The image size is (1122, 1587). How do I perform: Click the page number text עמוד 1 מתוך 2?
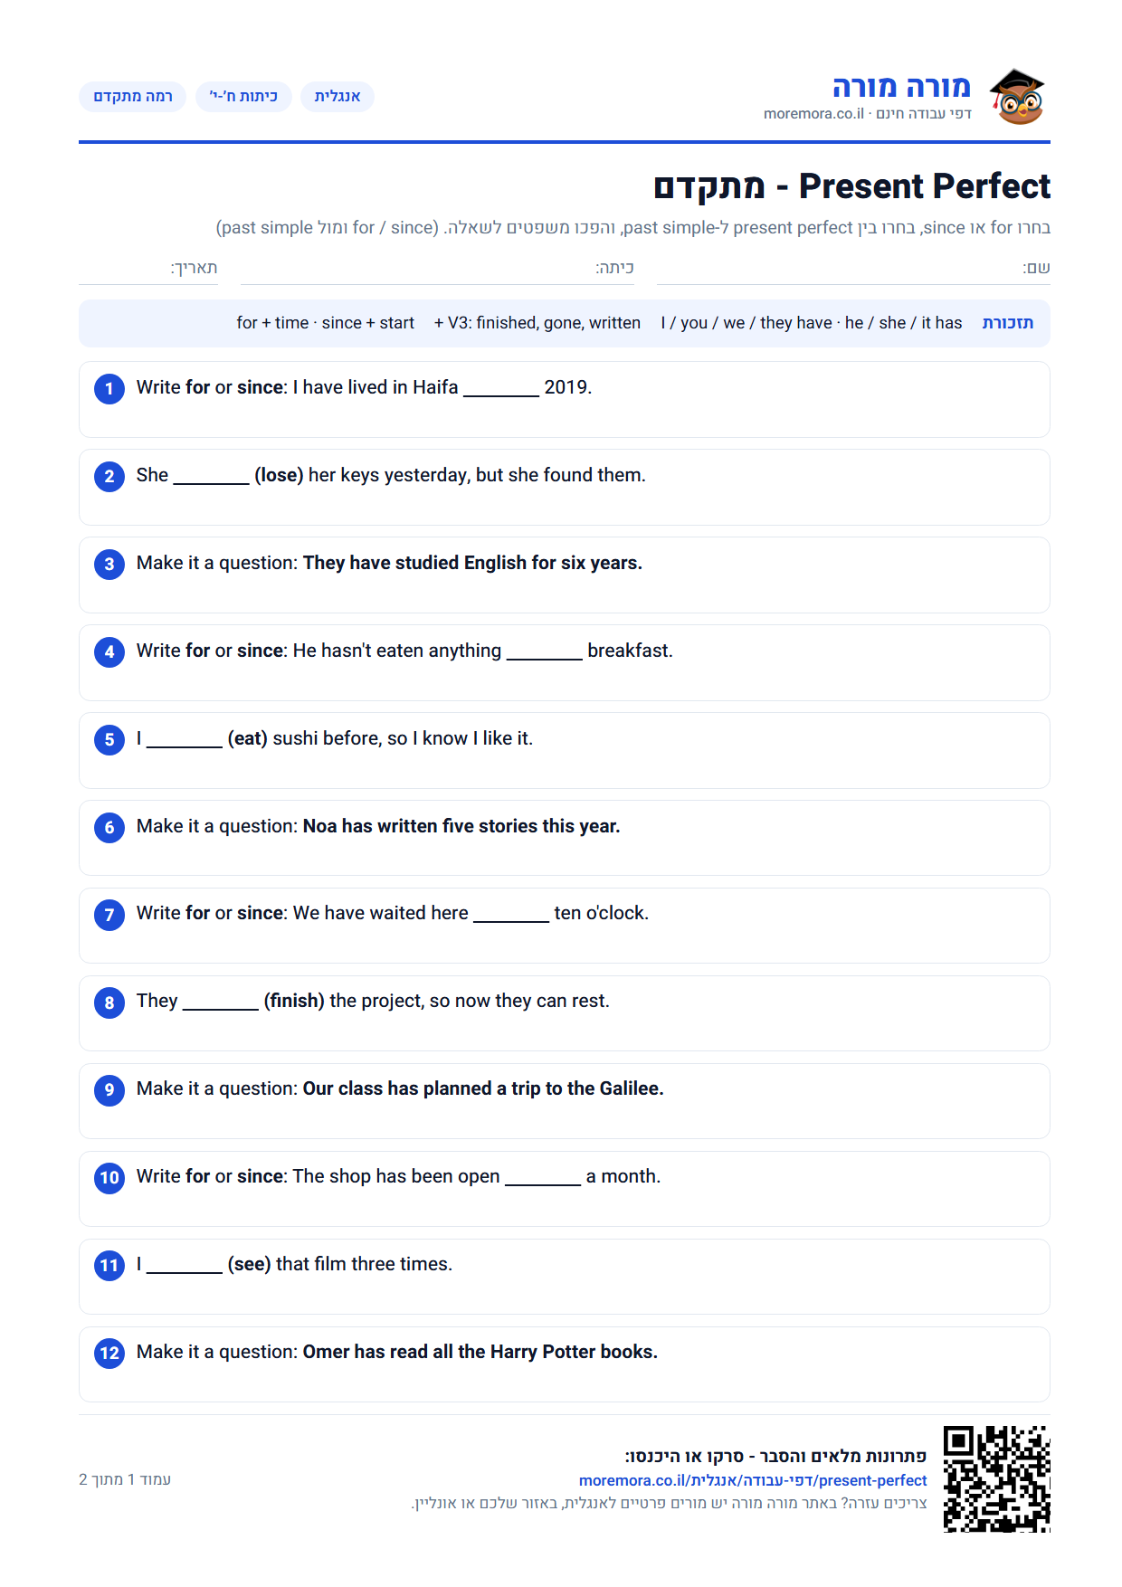[125, 1479]
